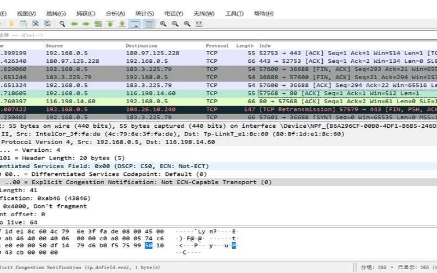Close the capture file with the X icon
This screenshot has width=437, height=273.
(x=36, y=23)
